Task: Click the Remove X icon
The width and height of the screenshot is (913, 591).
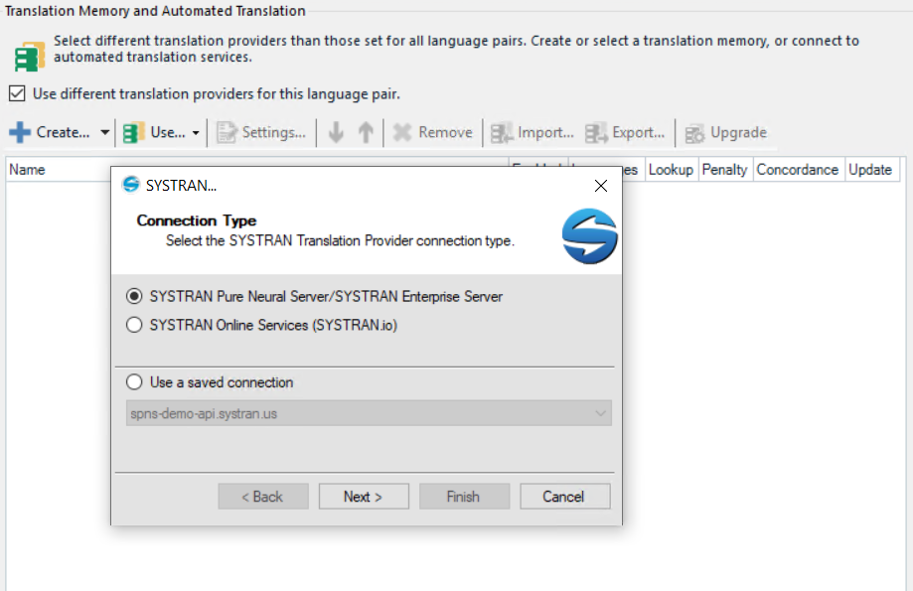Action: click(x=401, y=132)
